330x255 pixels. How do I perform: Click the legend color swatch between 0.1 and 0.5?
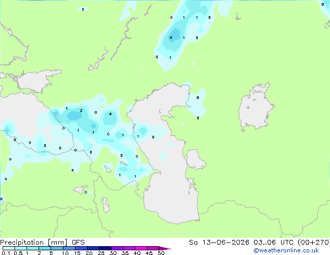pyautogui.click(x=9, y=248)
